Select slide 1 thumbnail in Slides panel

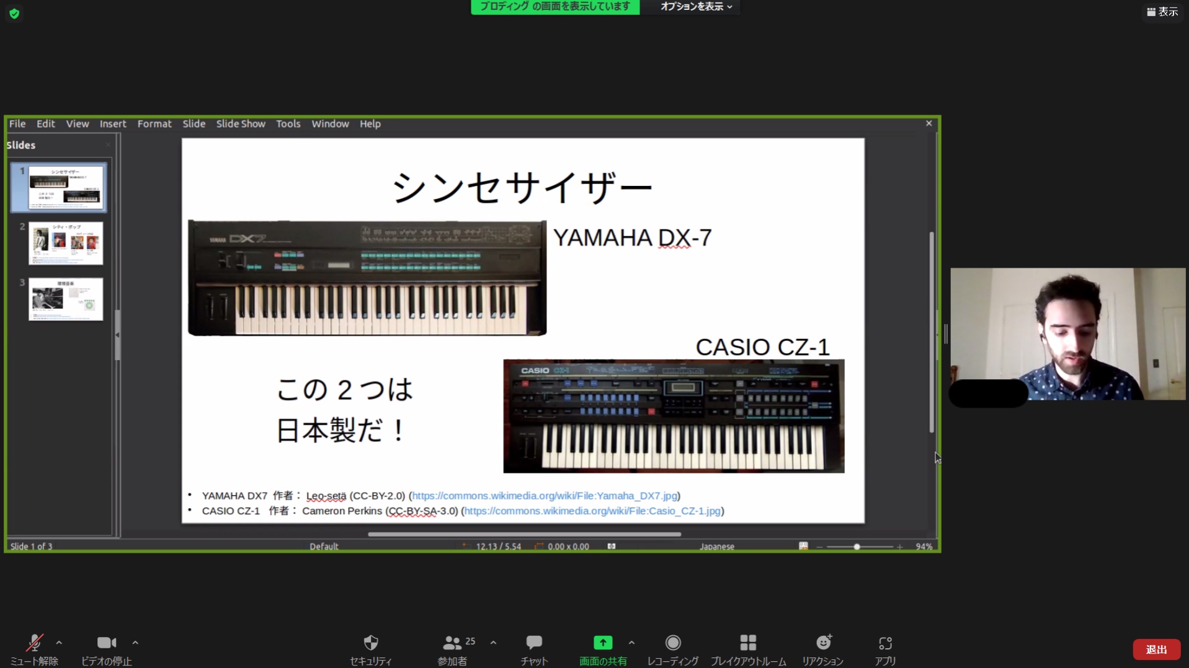(66, 188)
